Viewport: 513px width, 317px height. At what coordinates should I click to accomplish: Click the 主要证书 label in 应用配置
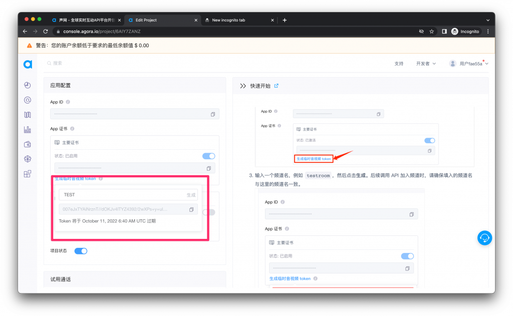point(70,143)
